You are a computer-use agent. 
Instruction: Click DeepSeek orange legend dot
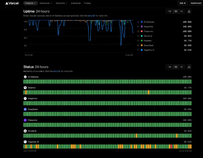(x=142, y=45)
